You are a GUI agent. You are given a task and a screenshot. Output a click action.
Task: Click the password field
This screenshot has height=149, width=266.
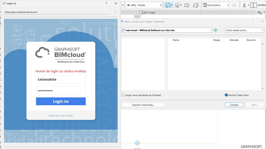(61, 90)
